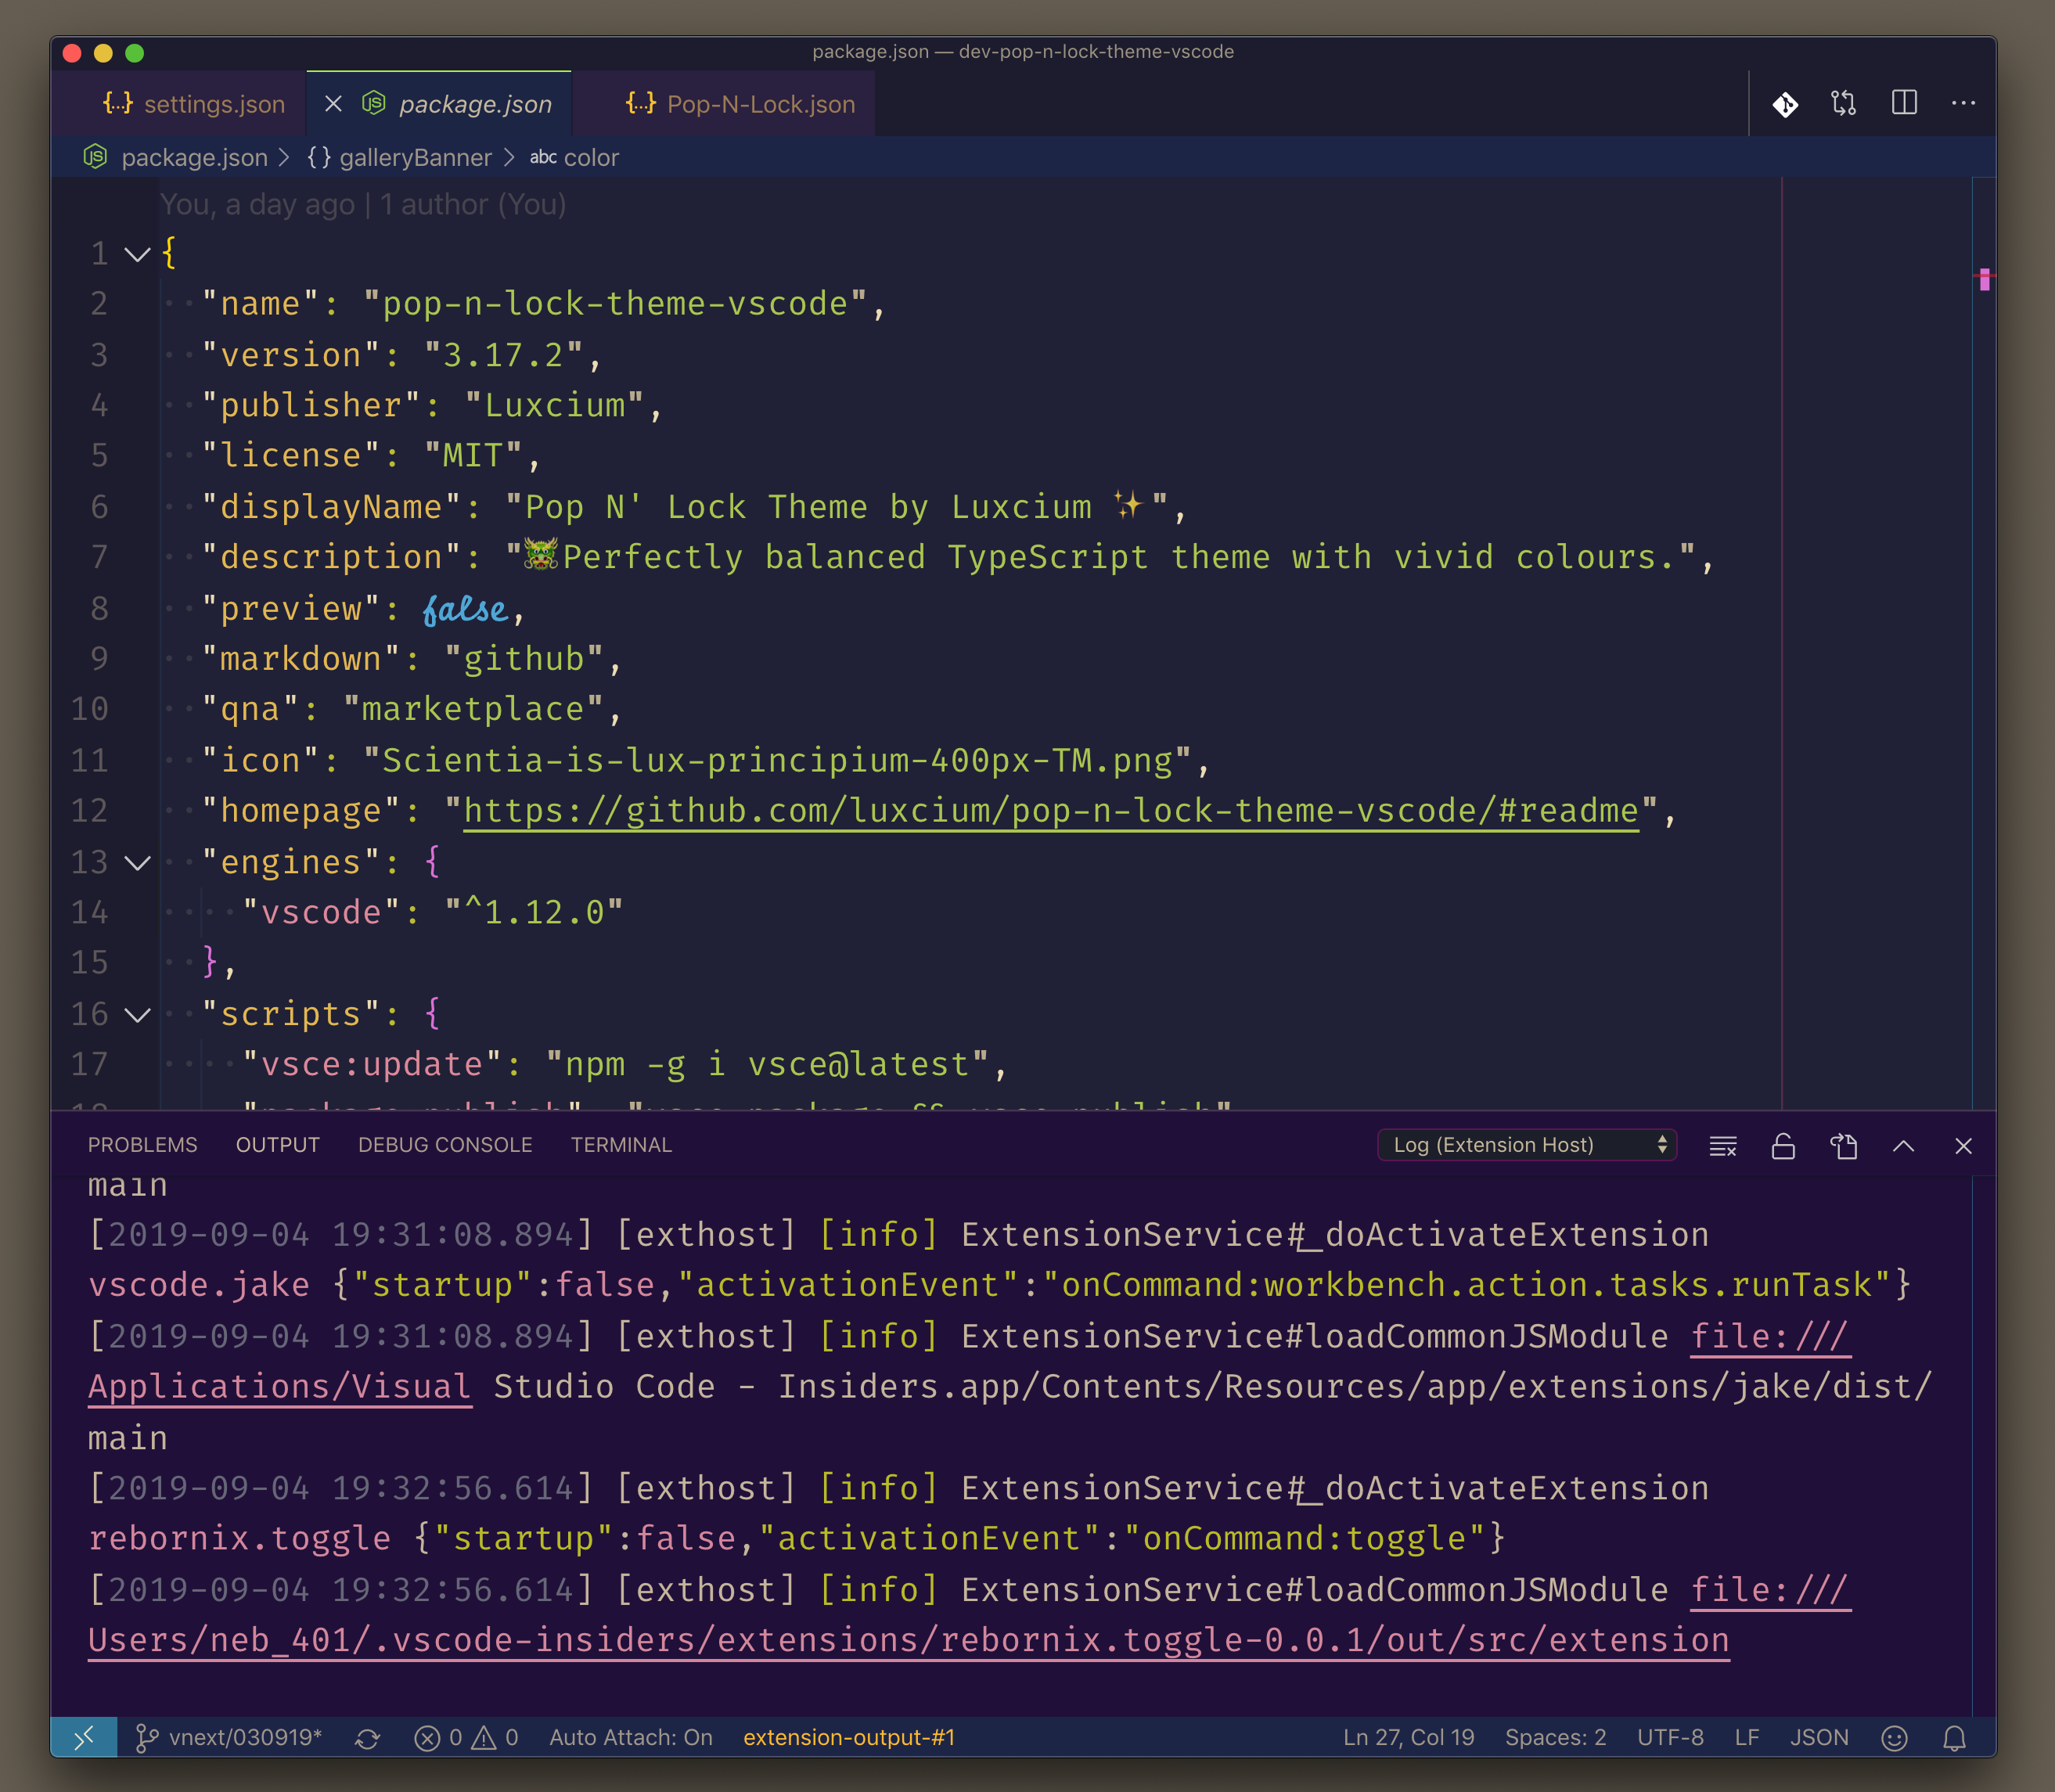Open the git source control diamond icon

(x=1785, y=104)
